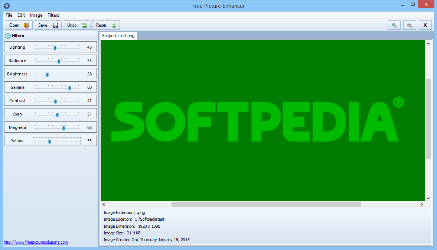
Task: Click the Open button with folder icon
Action: tap(19, 25)
